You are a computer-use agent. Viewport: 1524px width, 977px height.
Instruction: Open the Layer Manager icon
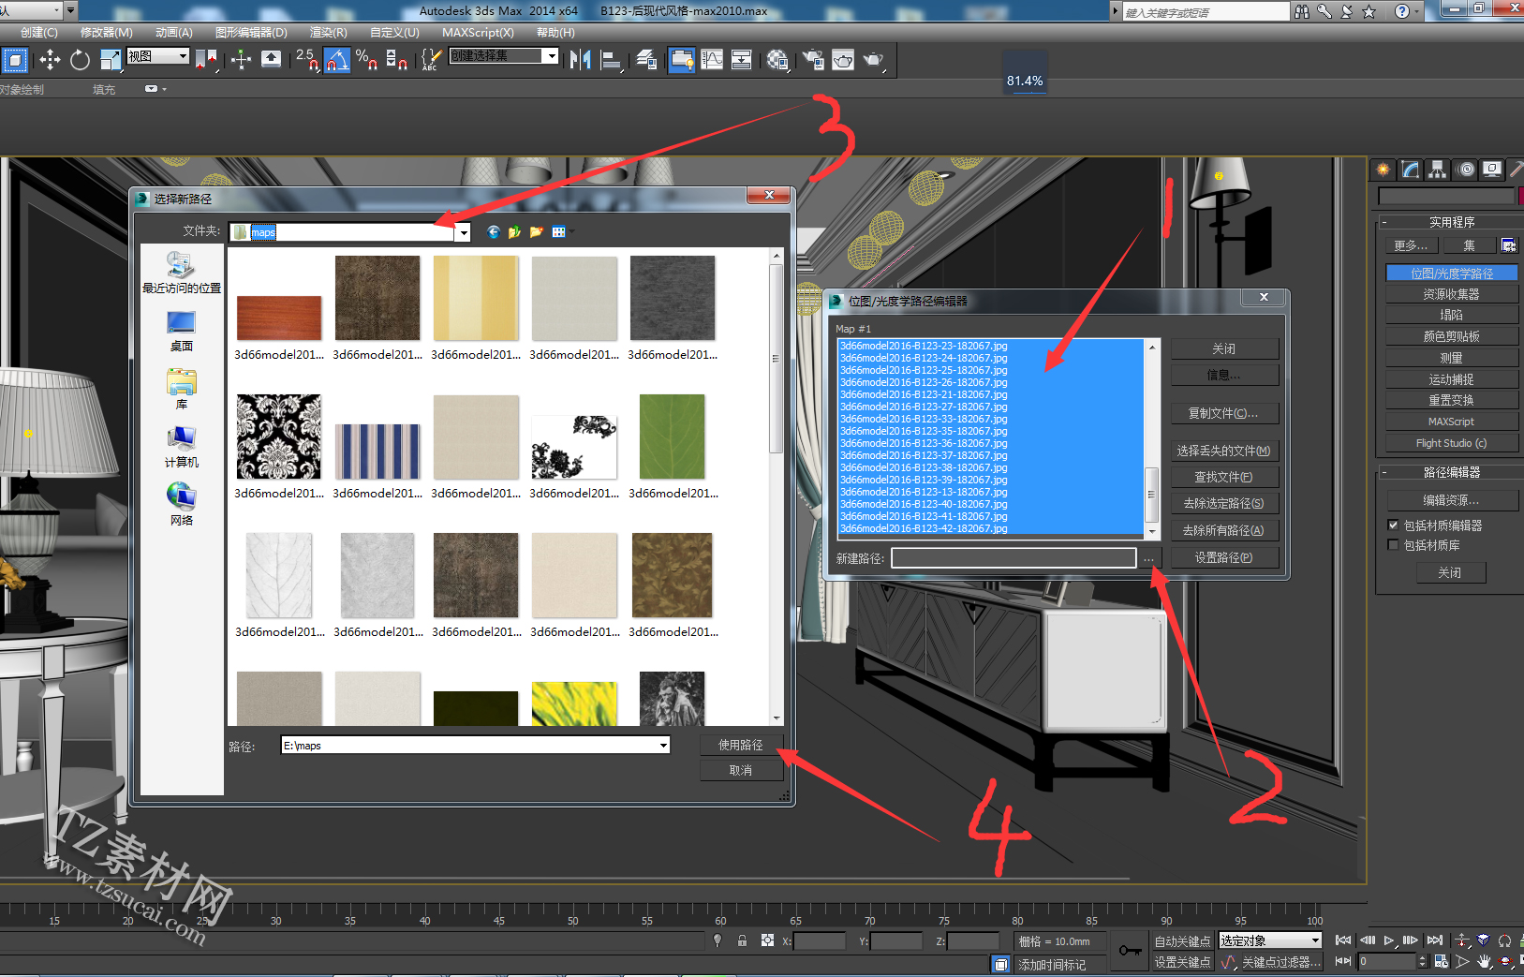(646, 60)
